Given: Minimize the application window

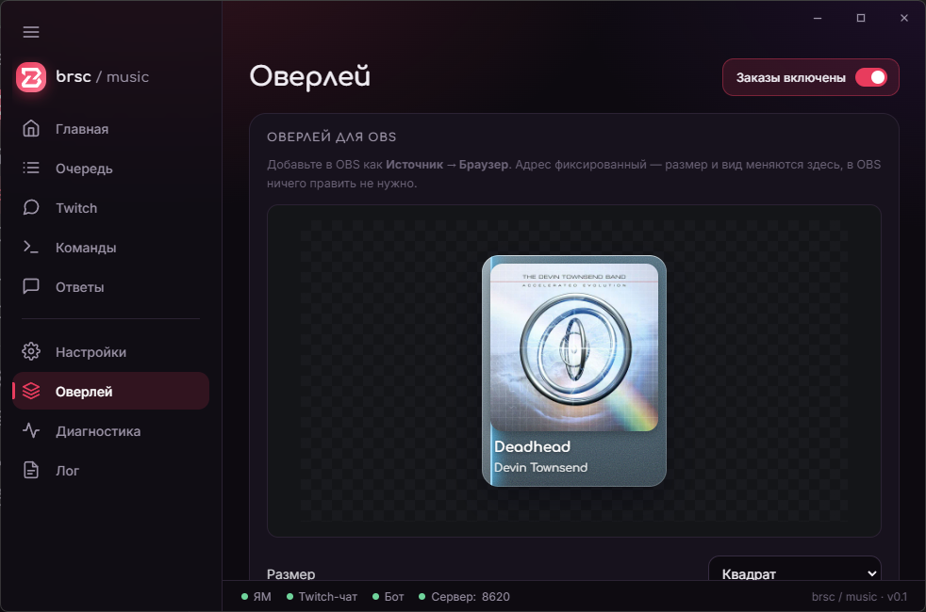Looking at the screenshot, I should (x=818, y=18).
